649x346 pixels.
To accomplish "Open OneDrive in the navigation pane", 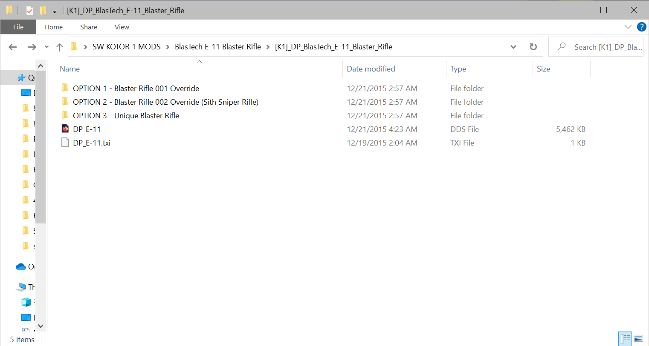I will coord(21,267).
